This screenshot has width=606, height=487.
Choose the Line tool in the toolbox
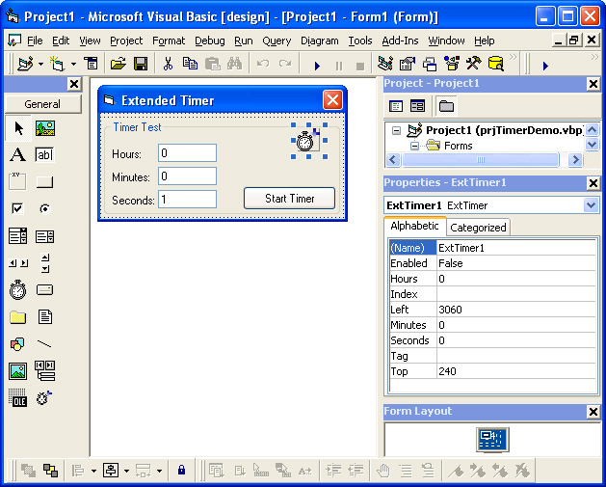pos(44,343)
